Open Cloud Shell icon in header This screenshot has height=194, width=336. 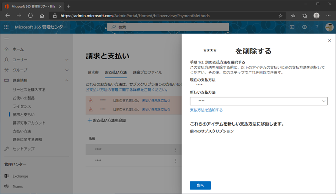click(x=292, y=27)
